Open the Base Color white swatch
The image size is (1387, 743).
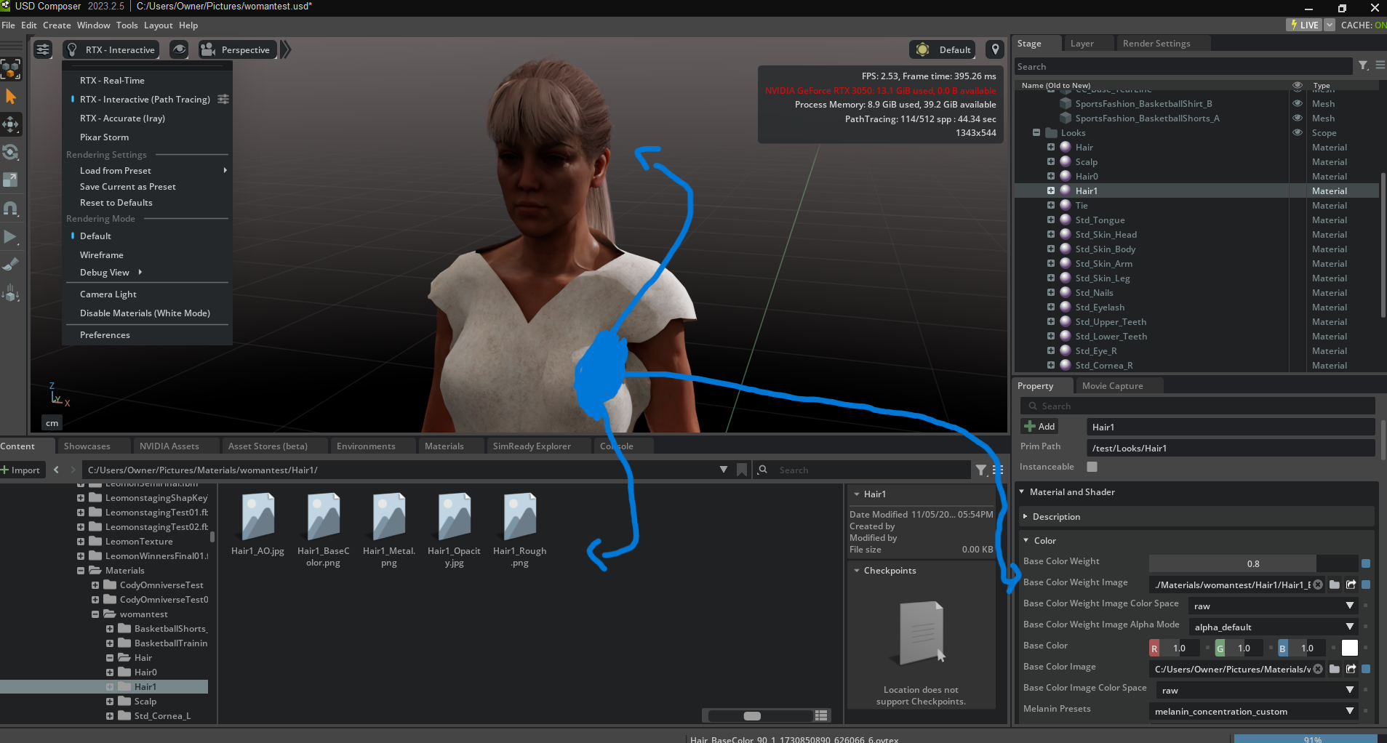tap(1350, 648)
